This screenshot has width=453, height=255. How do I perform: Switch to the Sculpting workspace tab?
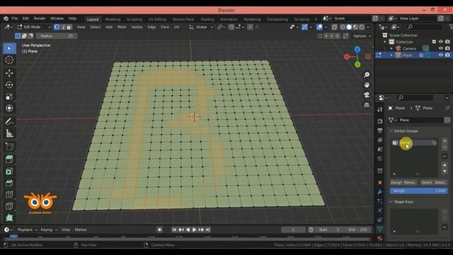[134, 19]
